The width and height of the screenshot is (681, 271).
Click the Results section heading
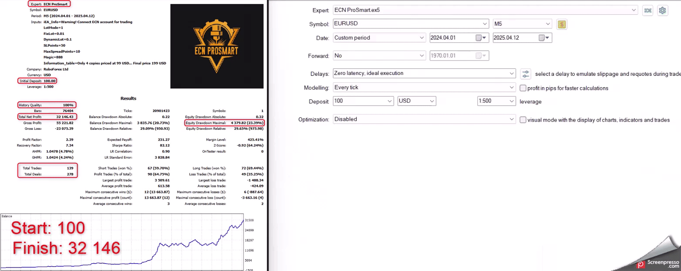tap(128, 98)
